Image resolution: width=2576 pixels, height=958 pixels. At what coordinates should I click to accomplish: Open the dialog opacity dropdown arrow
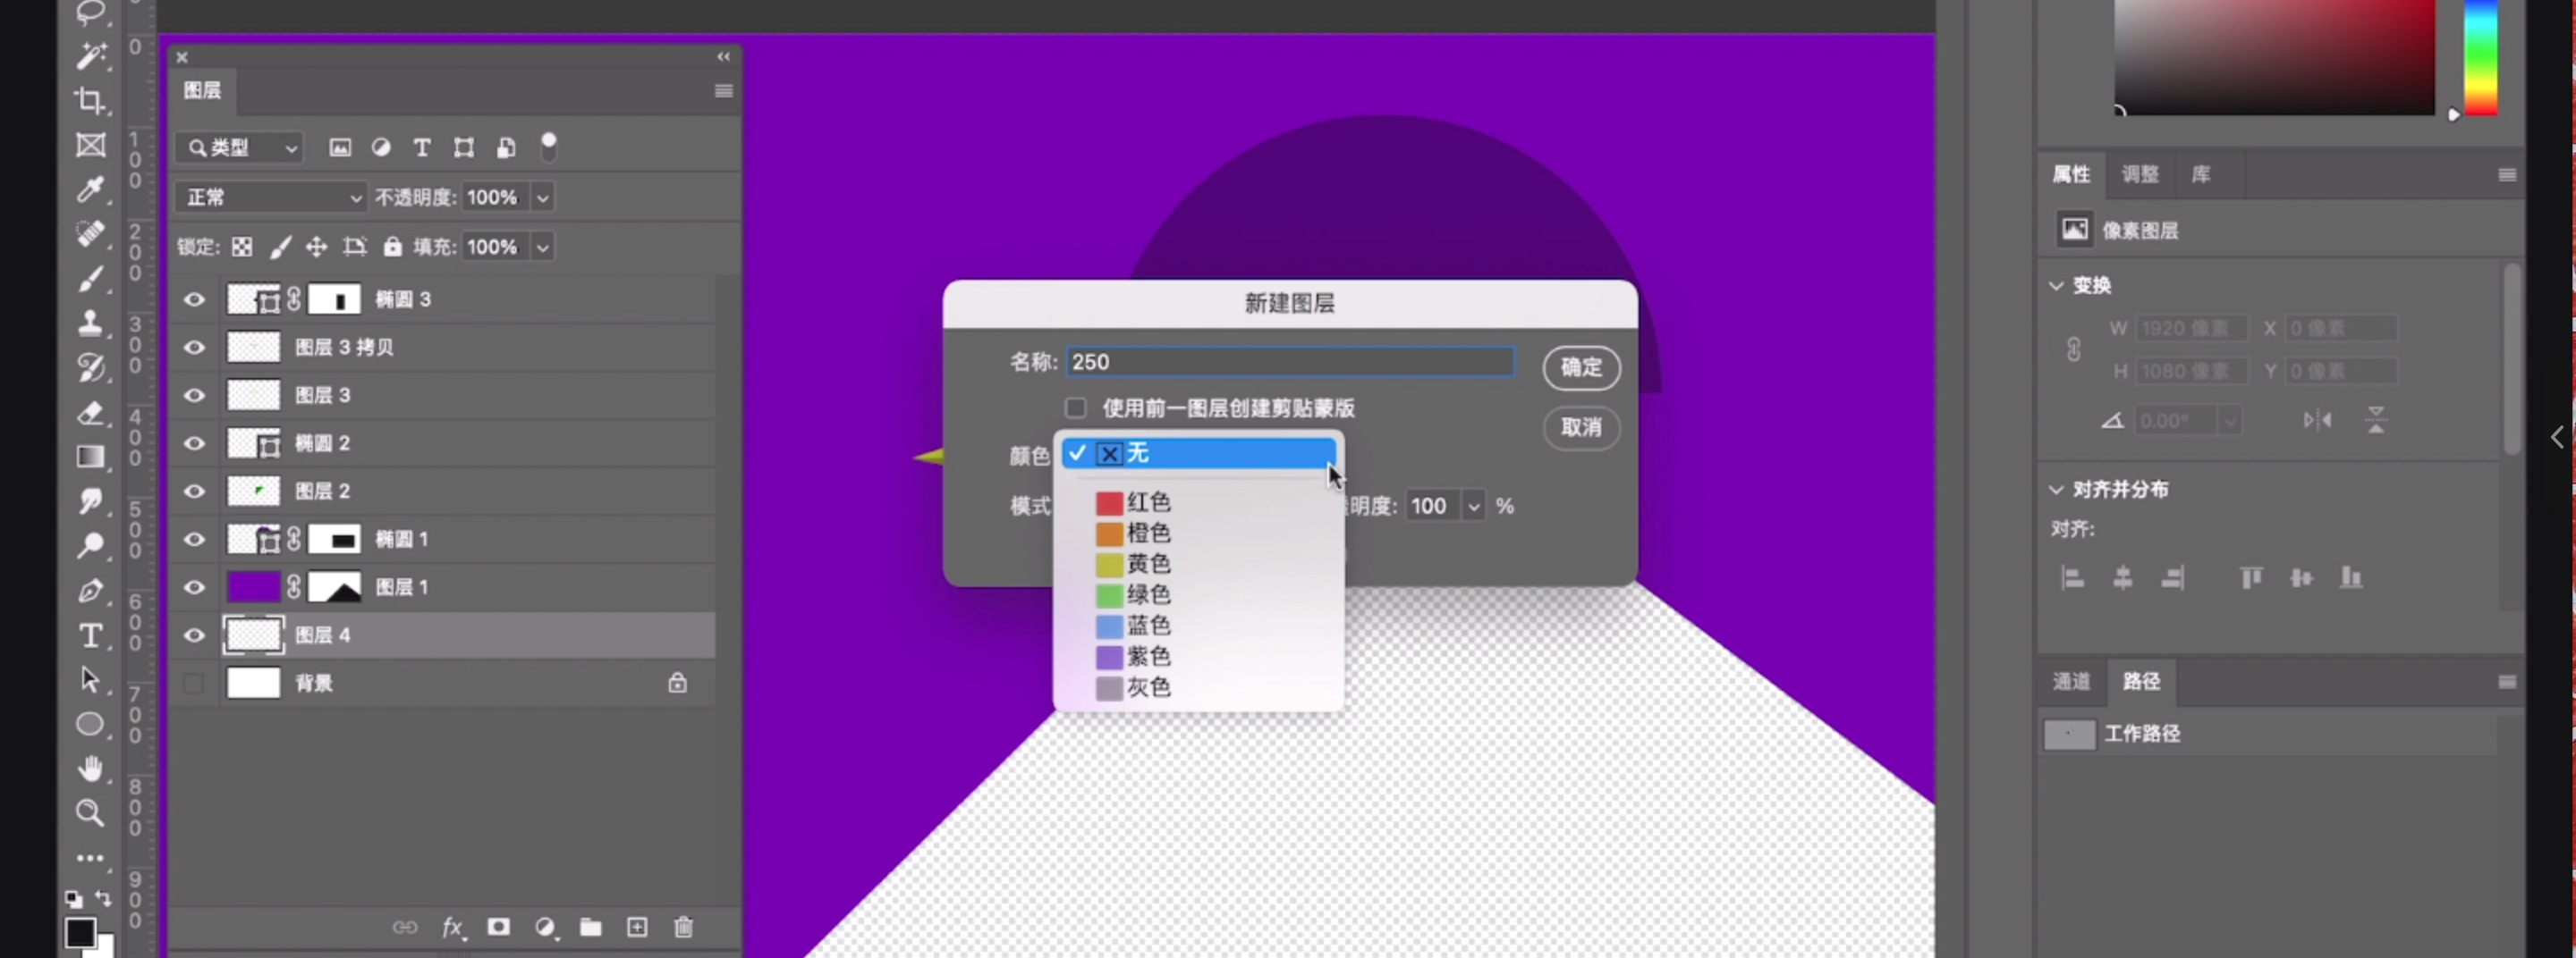click(1473, 507)
